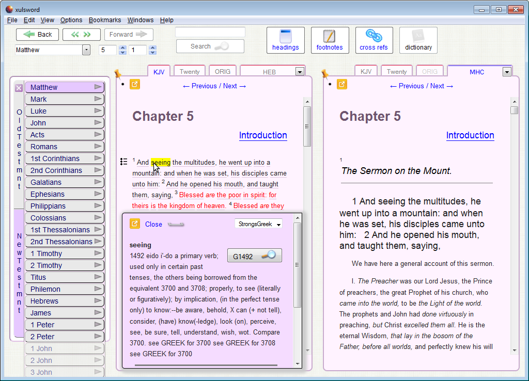Screen dimensions: 529x381
Task: Toggle the headings display button
Action: pyautogui.click(x=285, y=40)
